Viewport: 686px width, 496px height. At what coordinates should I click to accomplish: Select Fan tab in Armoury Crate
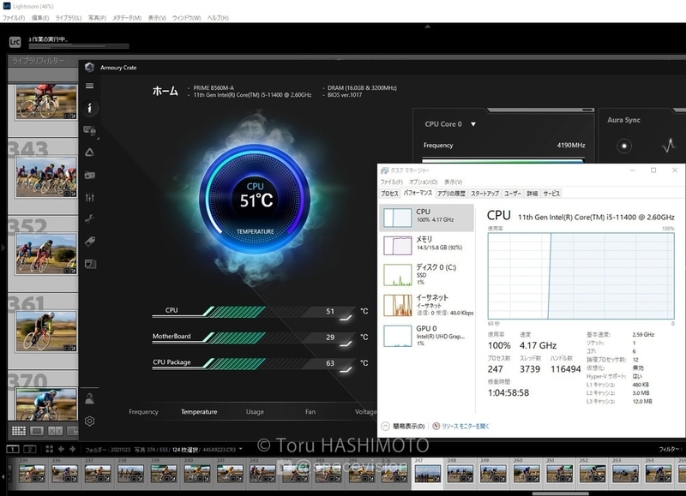310,412
